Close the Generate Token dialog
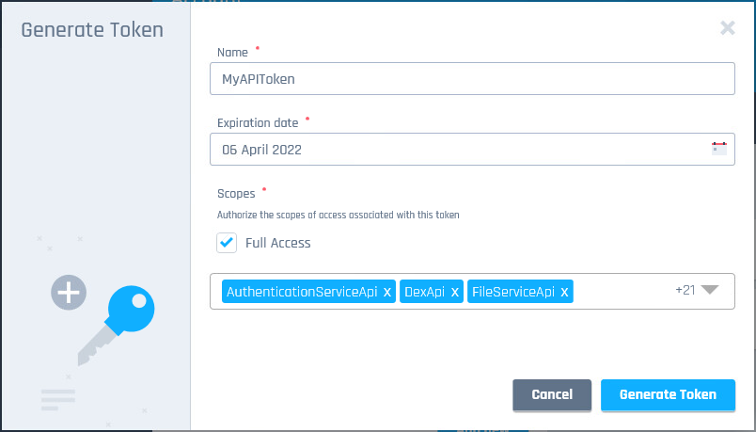756x432 pixels. point(727,28)
